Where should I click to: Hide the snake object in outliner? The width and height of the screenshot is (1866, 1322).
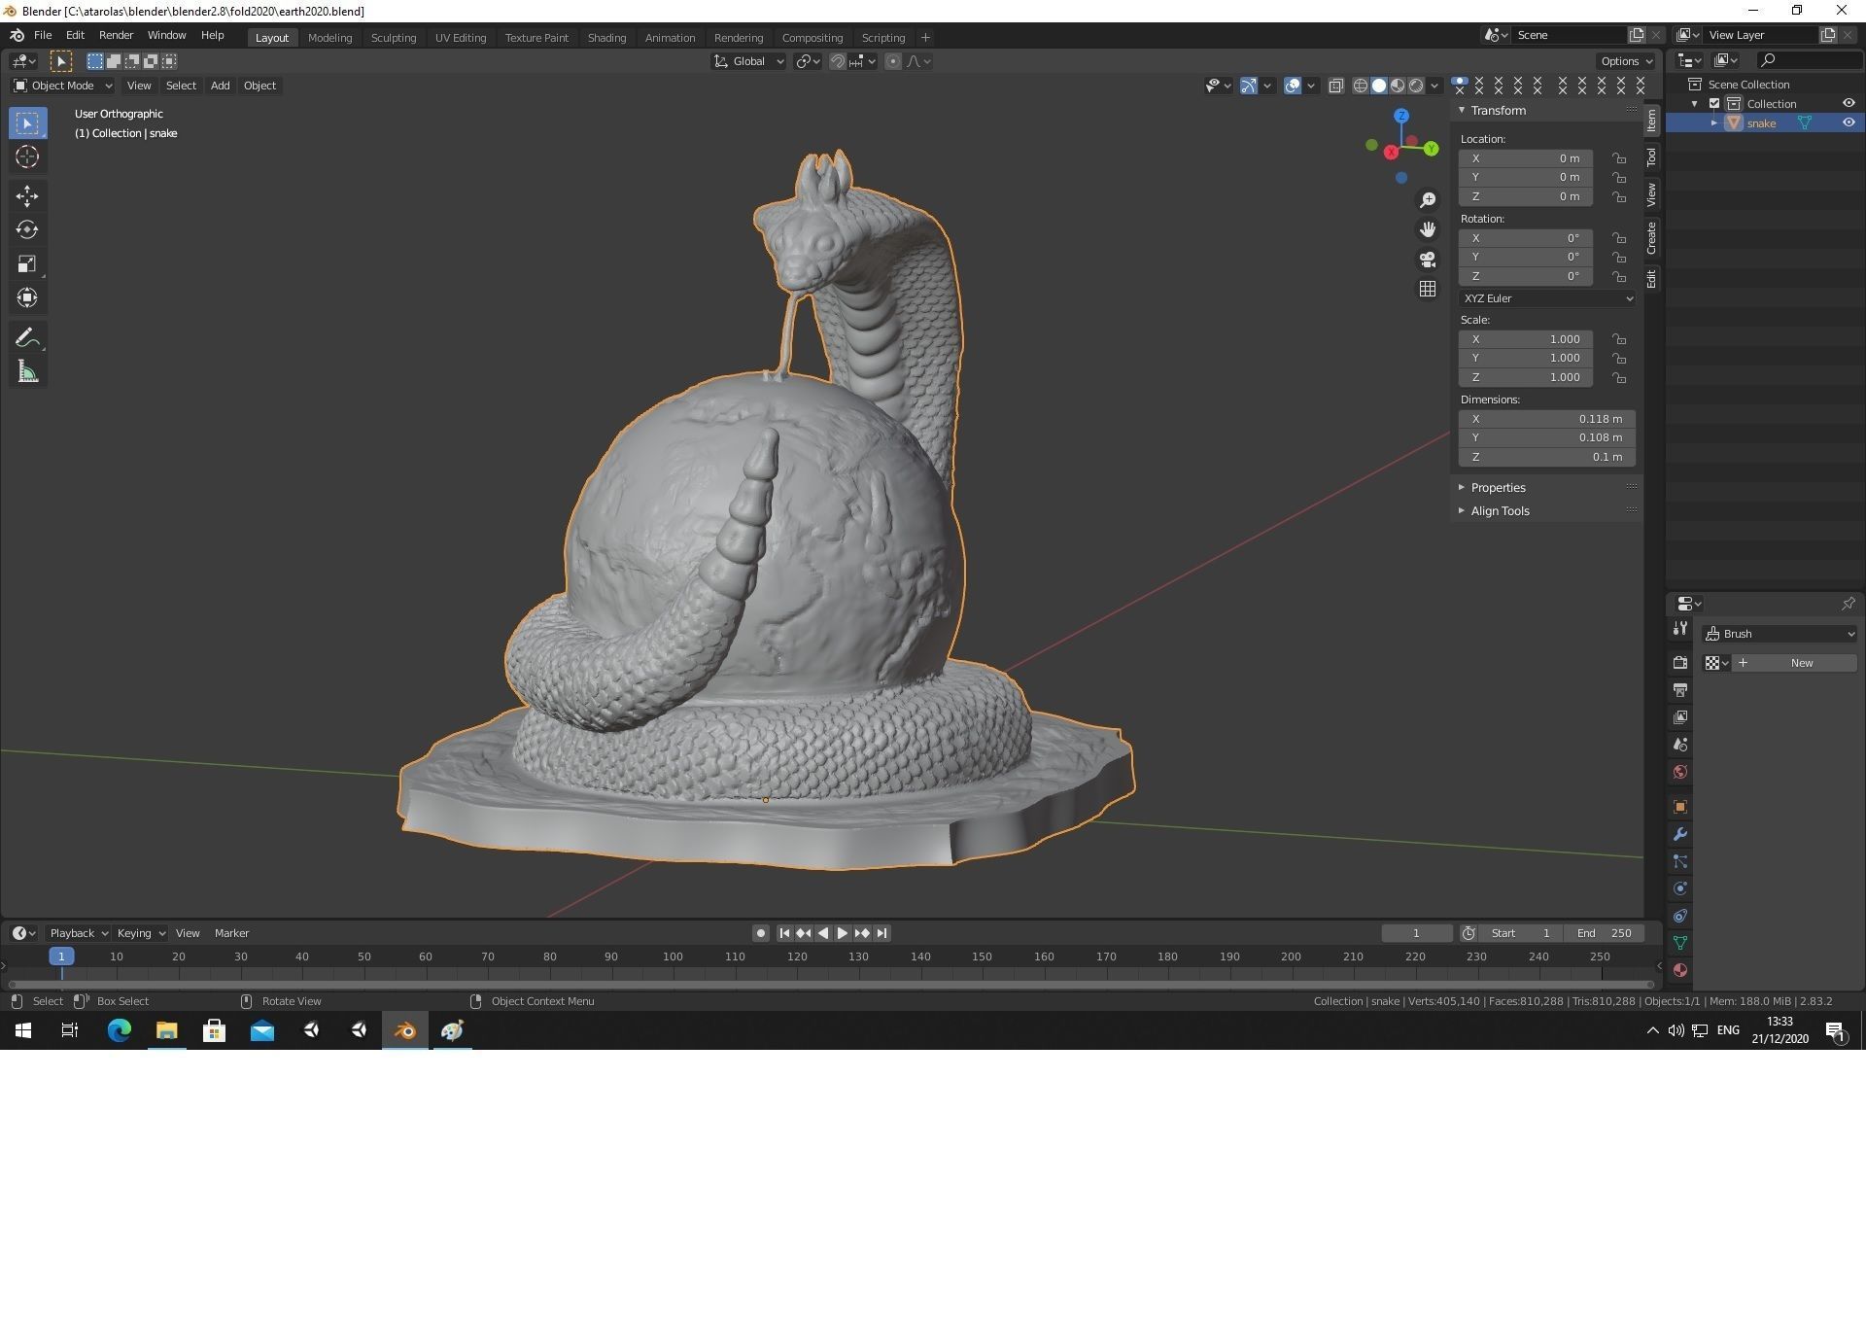click(x=1849, y=122)
